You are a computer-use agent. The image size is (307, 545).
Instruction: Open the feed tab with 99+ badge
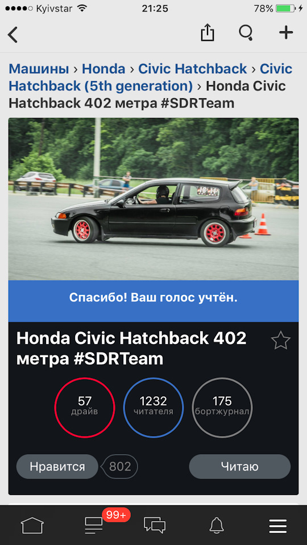(x=94, y=525)
